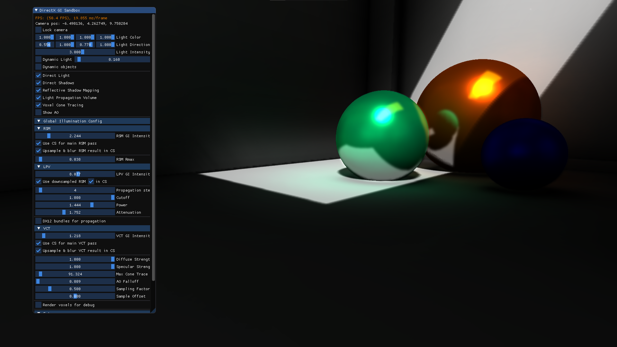Click the Light Intensity slider
Image resolution: width=617 pixels, height=347 pixels.
75,52
